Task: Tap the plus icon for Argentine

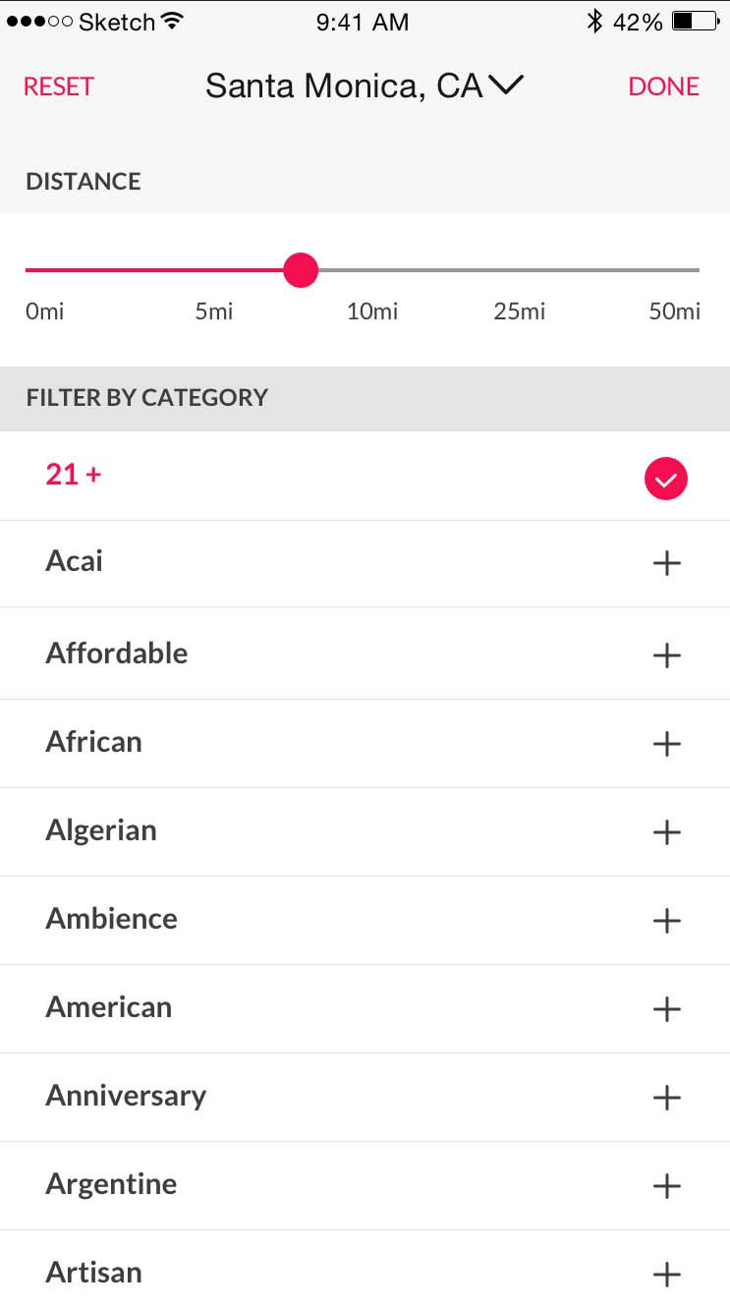Action: coord(666,1186)
